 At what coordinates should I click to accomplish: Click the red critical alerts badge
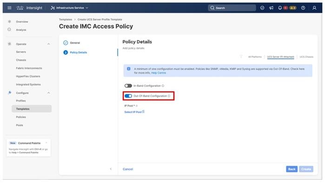click(285, 8)
